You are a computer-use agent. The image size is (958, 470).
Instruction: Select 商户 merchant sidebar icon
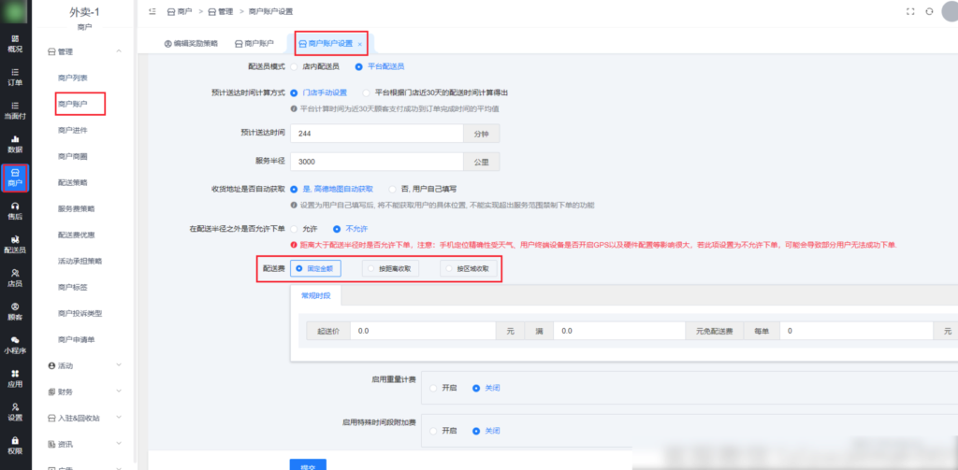click(x=15, y=178)
